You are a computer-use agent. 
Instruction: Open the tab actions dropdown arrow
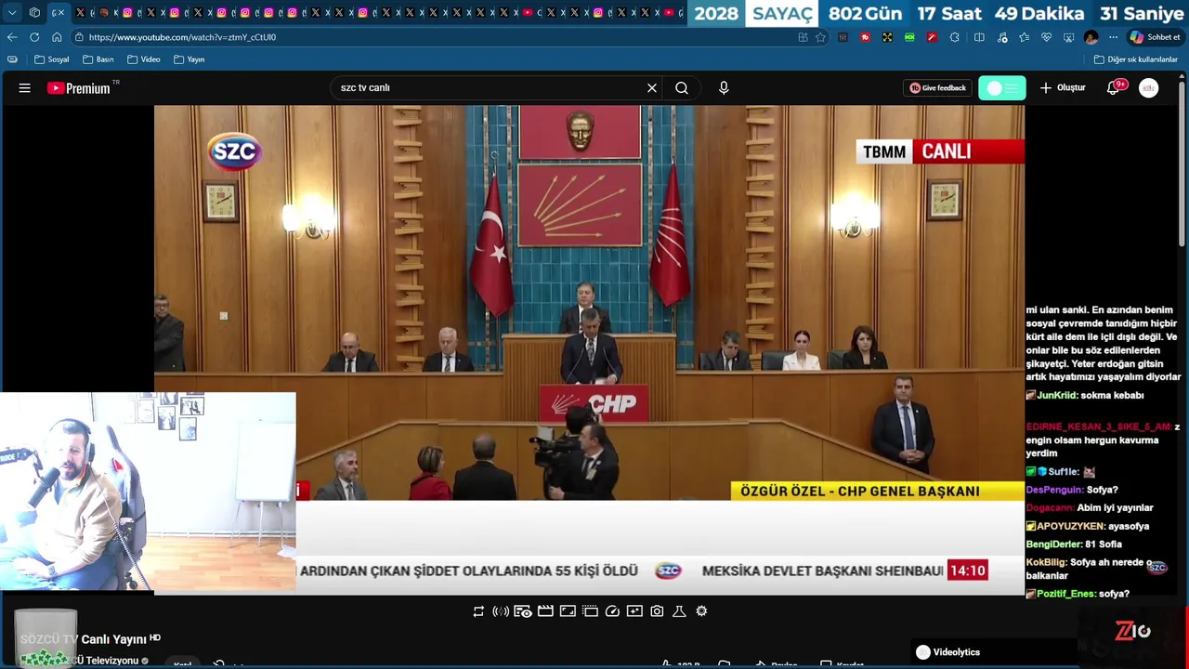[x=12, y=13]
